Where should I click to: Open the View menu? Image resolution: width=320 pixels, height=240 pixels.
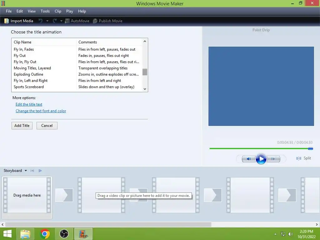pos(32,11)
